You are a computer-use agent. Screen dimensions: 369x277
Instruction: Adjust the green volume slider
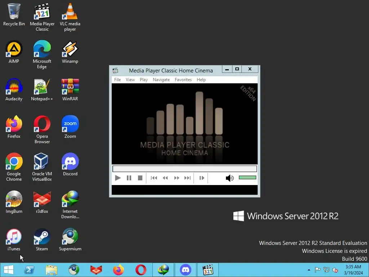pyautogui.click(x=248, y=177)
